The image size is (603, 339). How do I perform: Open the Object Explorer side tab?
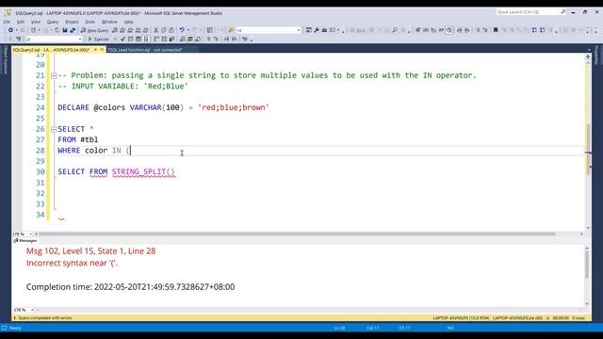pyautogui.click(x=5, y=59)
